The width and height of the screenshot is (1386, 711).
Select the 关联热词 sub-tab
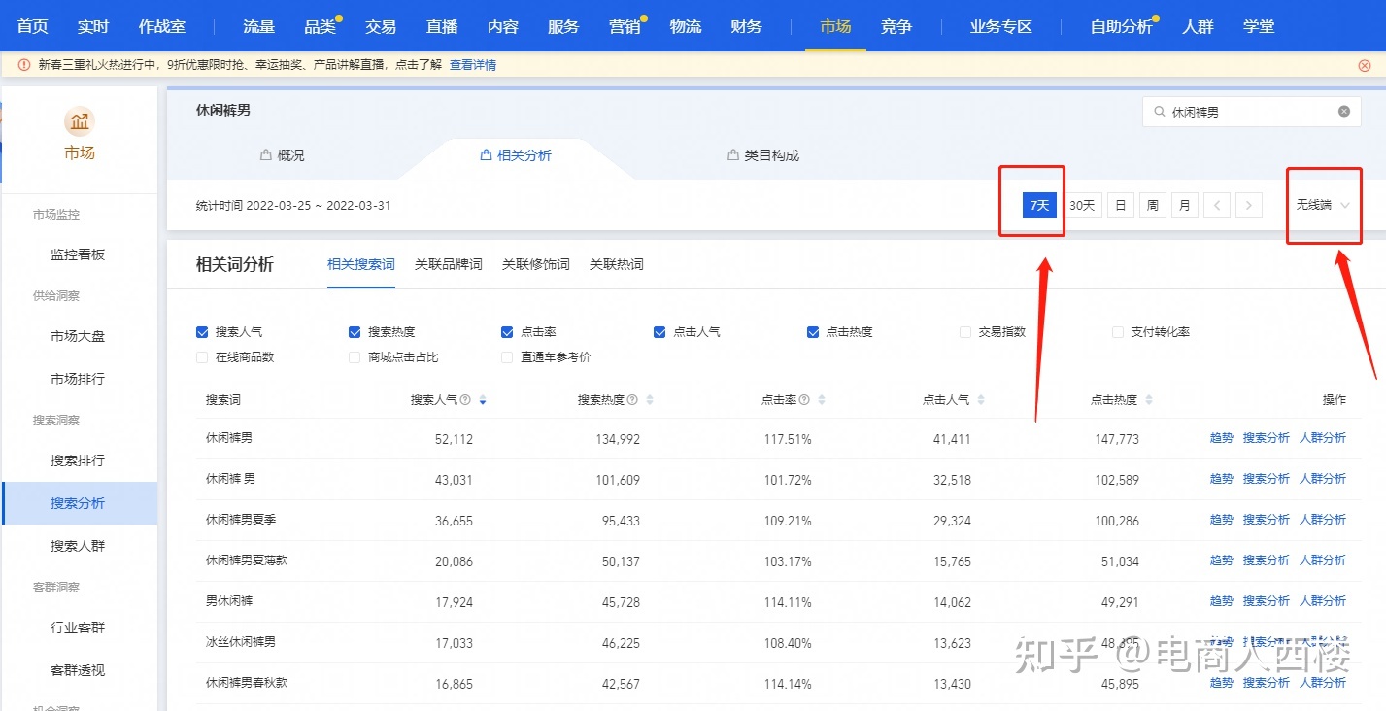tap(617, 264)
